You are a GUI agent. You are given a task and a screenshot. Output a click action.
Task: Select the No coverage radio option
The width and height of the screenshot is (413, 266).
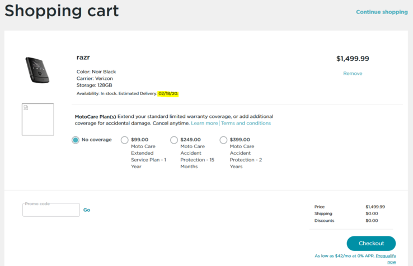coord(76,140)
